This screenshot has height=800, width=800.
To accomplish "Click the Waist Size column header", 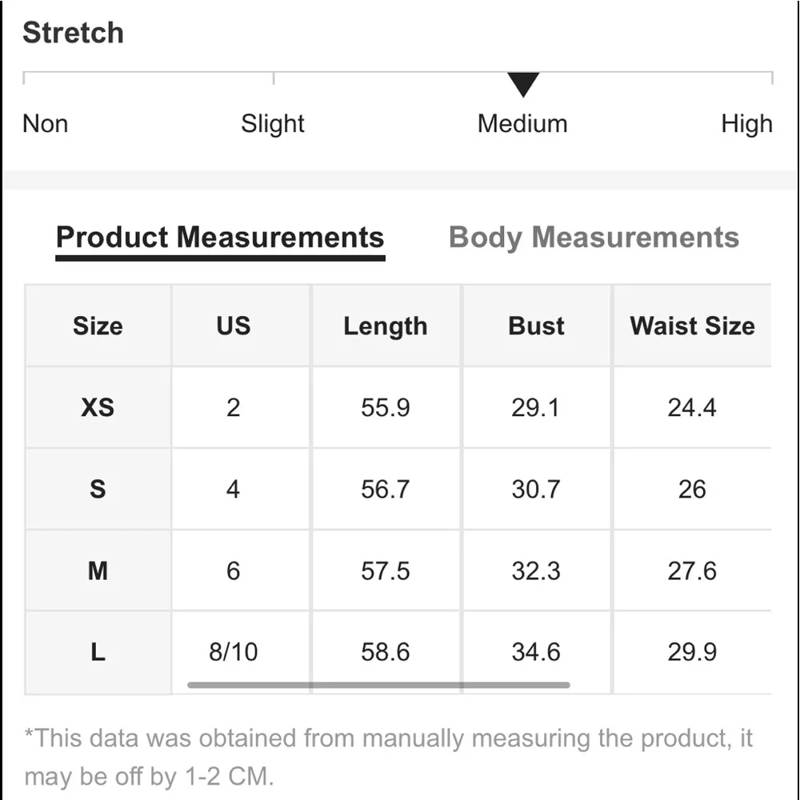I will point(692,326).
